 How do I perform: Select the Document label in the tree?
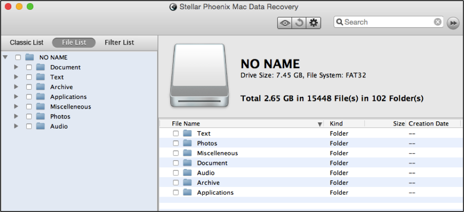click(x=65, y=67)
